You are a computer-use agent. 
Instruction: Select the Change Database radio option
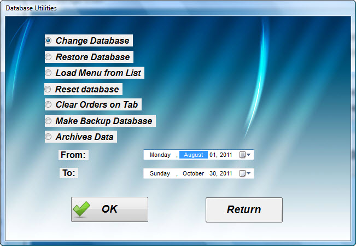point(49,40)
